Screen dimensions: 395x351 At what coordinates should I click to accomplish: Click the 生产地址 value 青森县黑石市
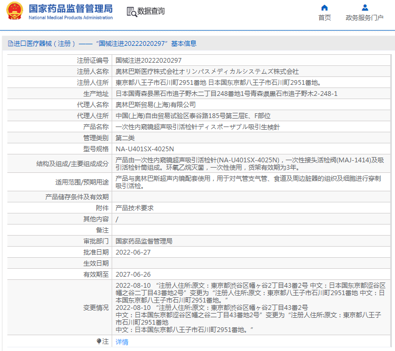226,94
